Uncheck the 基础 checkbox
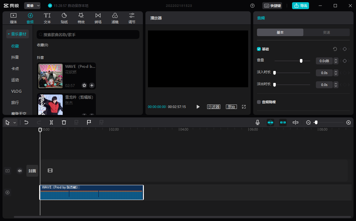 (x=259, y=49)
